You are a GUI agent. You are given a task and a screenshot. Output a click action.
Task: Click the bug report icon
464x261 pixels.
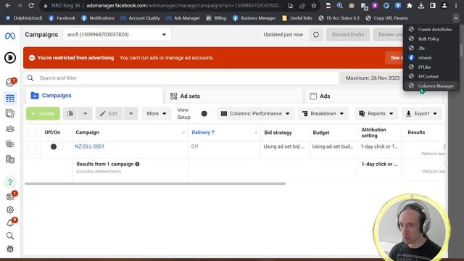click(x=10, y=249)
